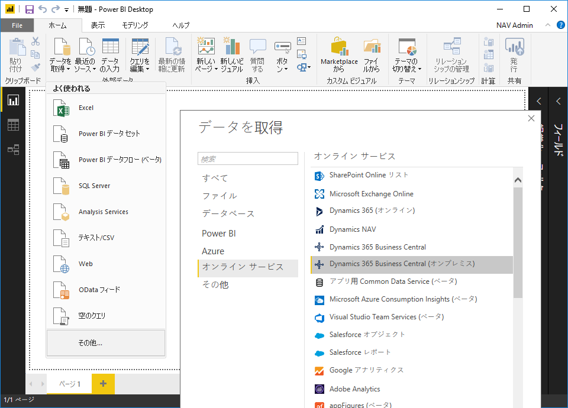The image size is (568, 408).
Task: Click the format painter brush icon
Action: click(35, 67)
